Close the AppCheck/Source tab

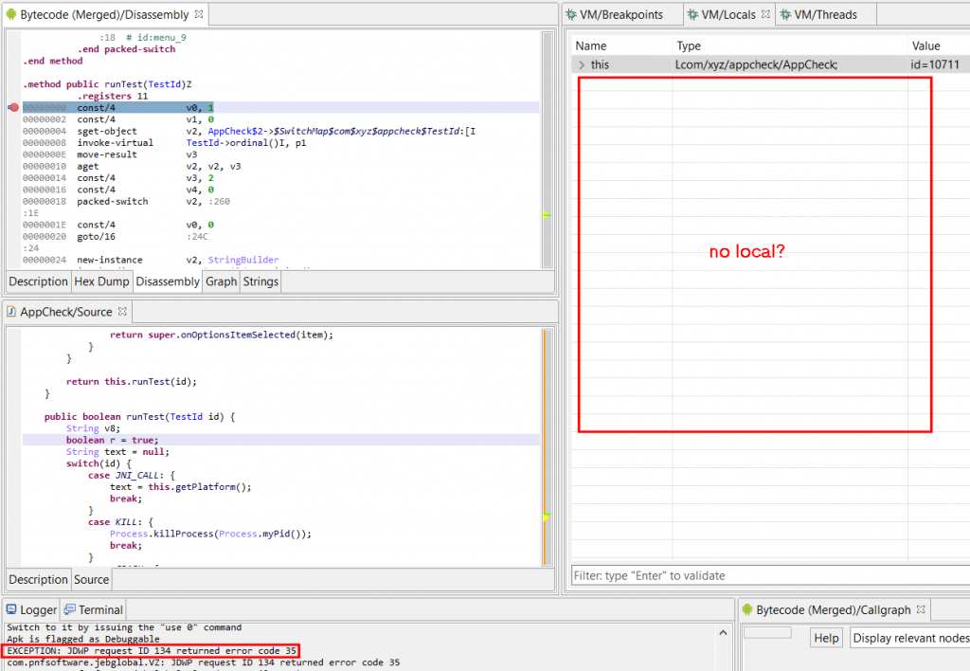click(x=122, y=312)
